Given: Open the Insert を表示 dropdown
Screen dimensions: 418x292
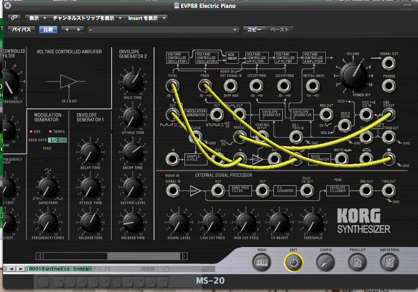Looking at the screenshot, I should tap(146, 18).
